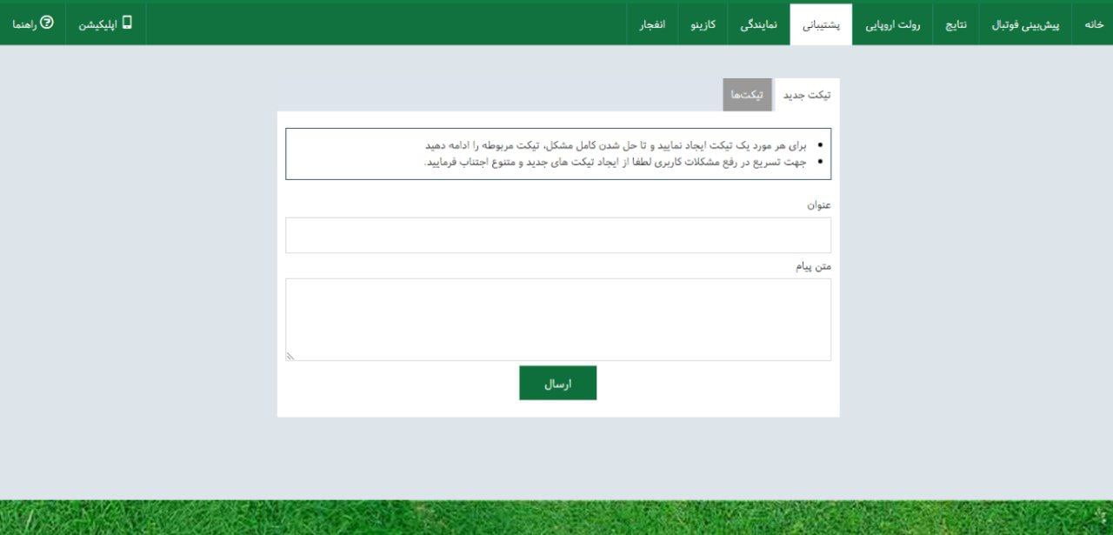Viewport: 1113px width, 535px height.
Task: Open the اپلیکیشن application download page
Action: click(104, 23)
